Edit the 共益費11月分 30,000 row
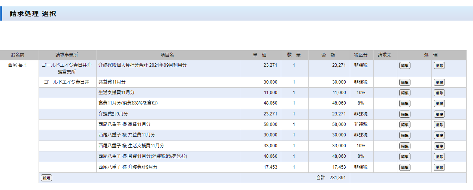The image size is (473, 190). [x=404, y=82]
